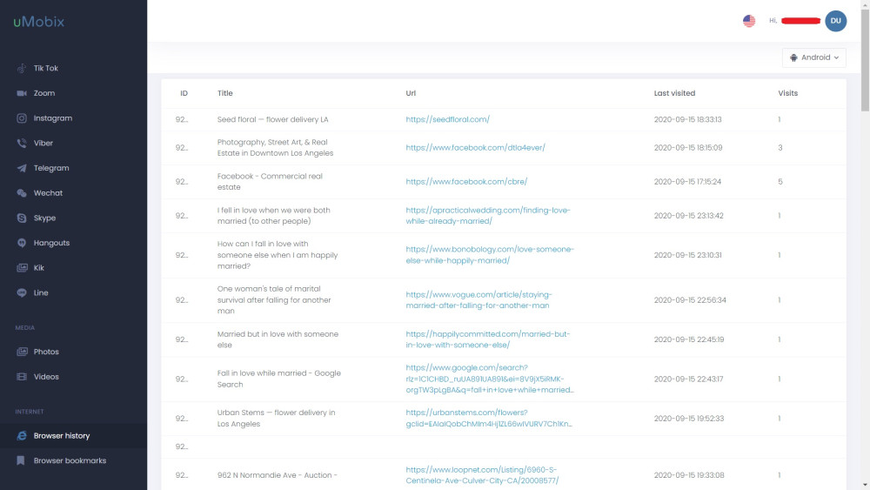The image size is (870, 490).
Task: Open the facebook.com/cbre link
Action: pyautogui.click(x=466, y=181)
